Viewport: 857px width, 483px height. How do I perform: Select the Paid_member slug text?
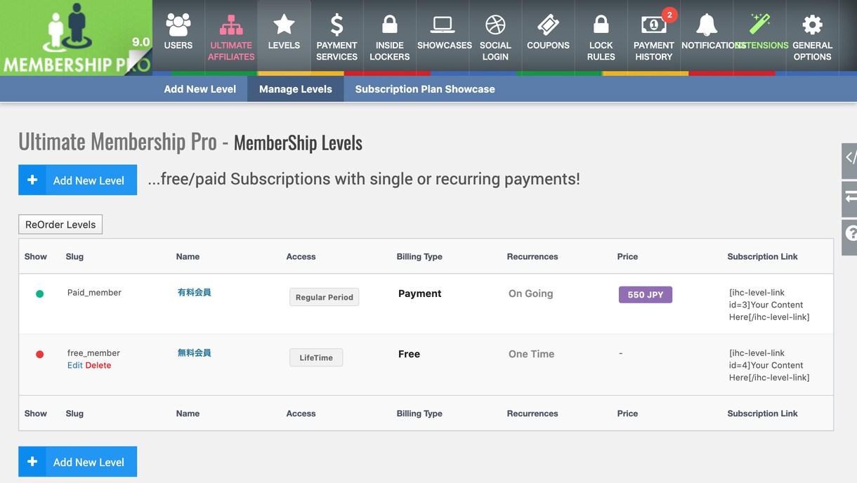tap(94, 293)
